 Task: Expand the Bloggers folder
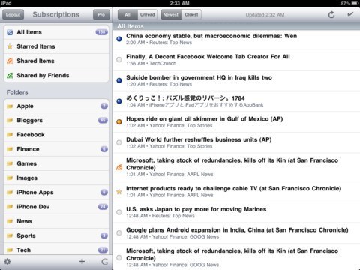pos(56,121)
